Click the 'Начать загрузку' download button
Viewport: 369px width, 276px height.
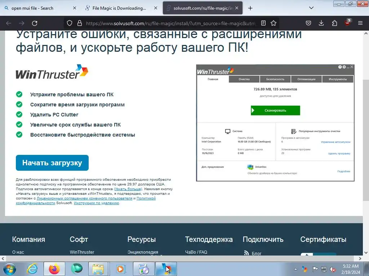[52, 163]
